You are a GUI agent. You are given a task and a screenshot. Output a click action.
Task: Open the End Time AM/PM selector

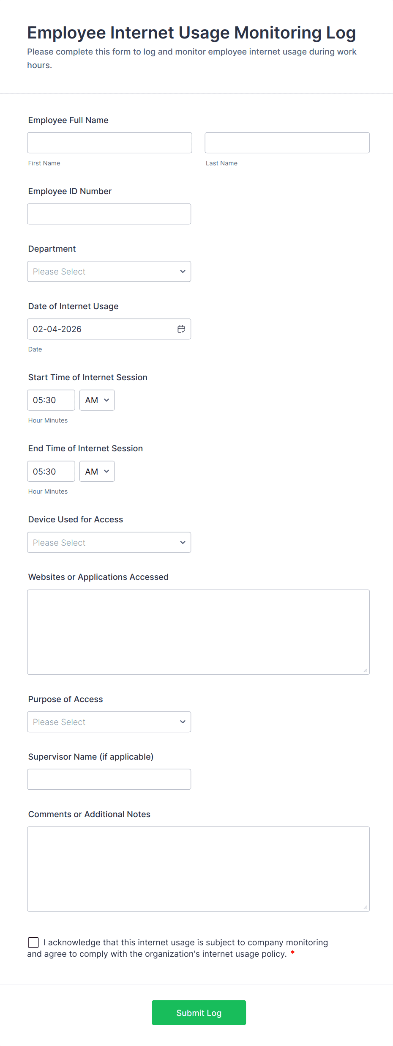pos(97,471)
